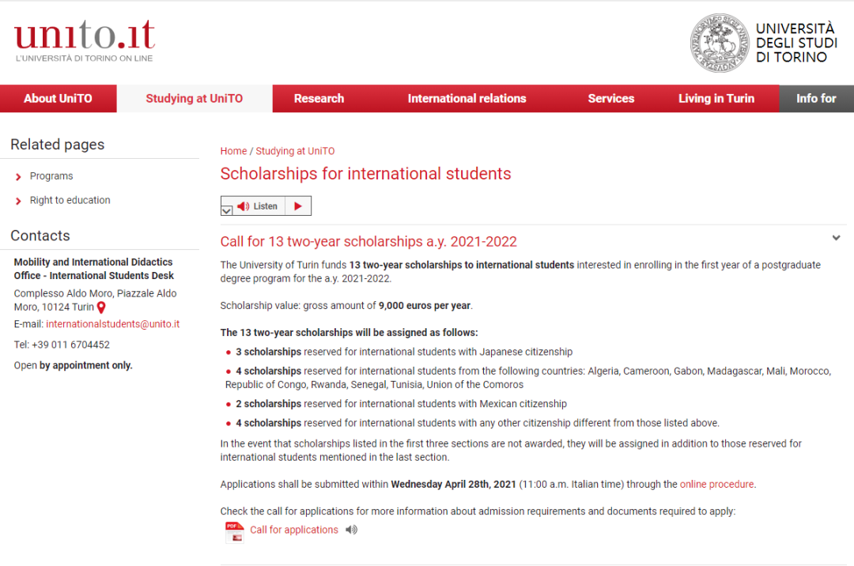Click the speaker icon after Call for applications
This screenshot has height=566, width=854.
[x=352, y=530]
